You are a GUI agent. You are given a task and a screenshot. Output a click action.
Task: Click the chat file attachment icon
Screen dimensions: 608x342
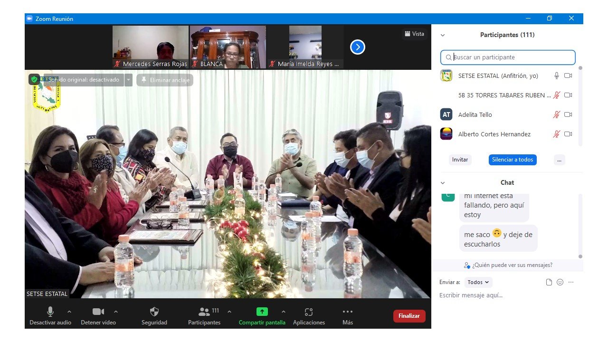(x=549, y=282)
